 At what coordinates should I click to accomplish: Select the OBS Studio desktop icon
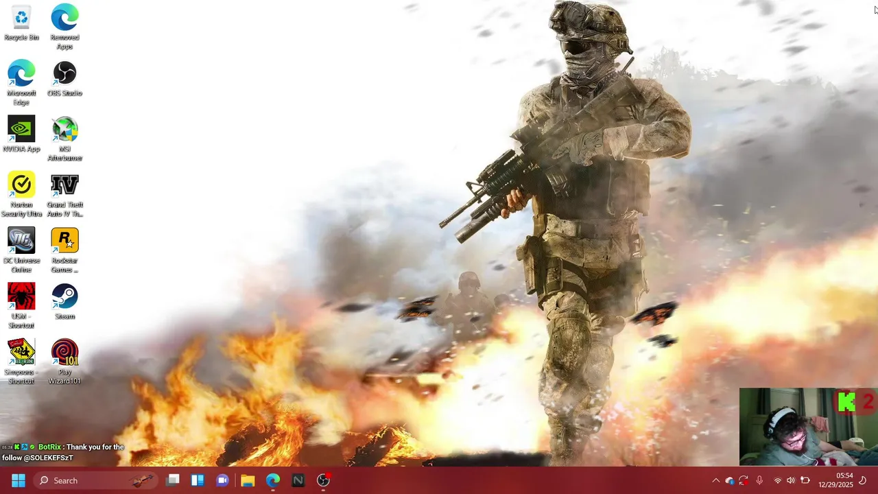(x=64, y=79)
